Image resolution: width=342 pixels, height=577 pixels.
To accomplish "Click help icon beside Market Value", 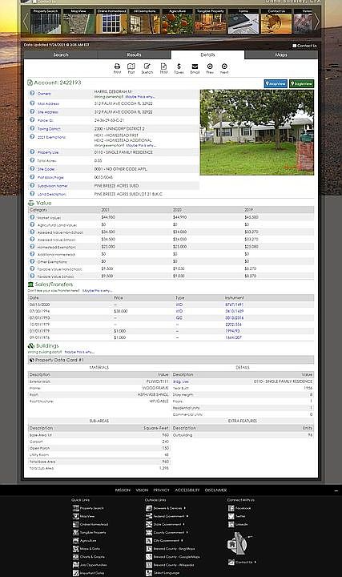I will point(32,217).
